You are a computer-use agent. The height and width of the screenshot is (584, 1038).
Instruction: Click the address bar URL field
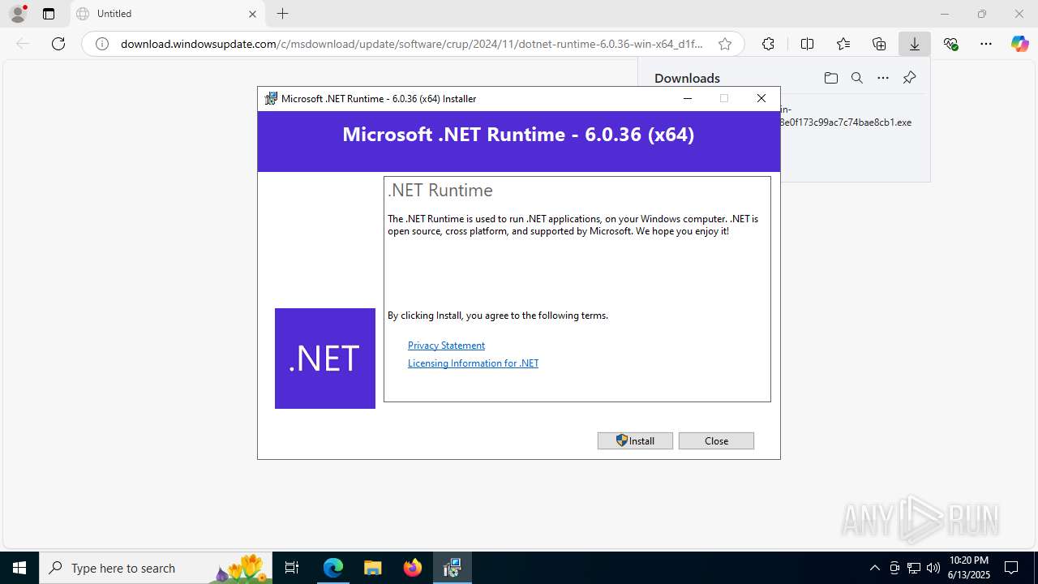coord(412,44)
